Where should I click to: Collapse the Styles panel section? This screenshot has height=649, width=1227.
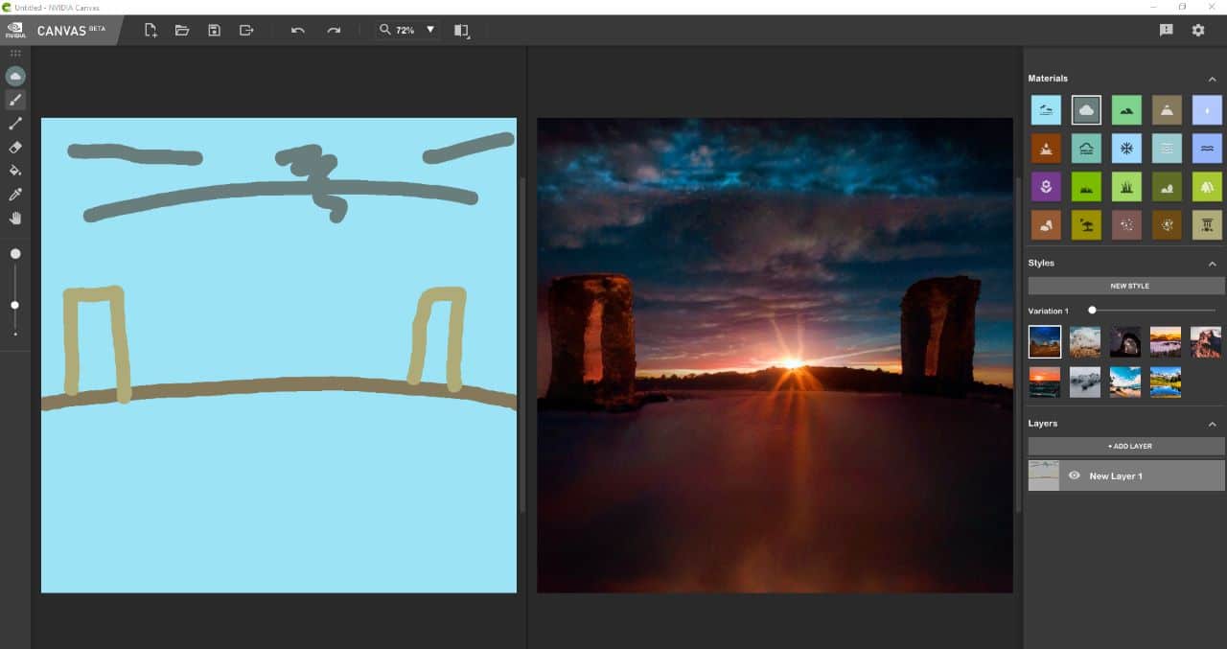(1212, 264)
